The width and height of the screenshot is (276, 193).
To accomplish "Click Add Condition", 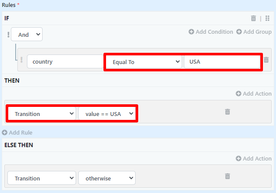I will tap(211, 32).
